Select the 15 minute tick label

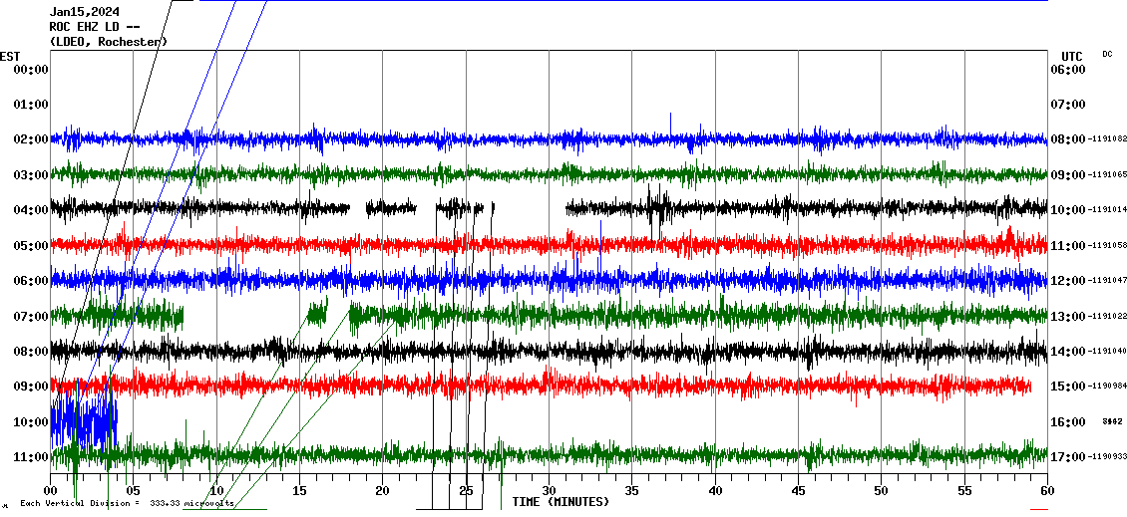299,491
